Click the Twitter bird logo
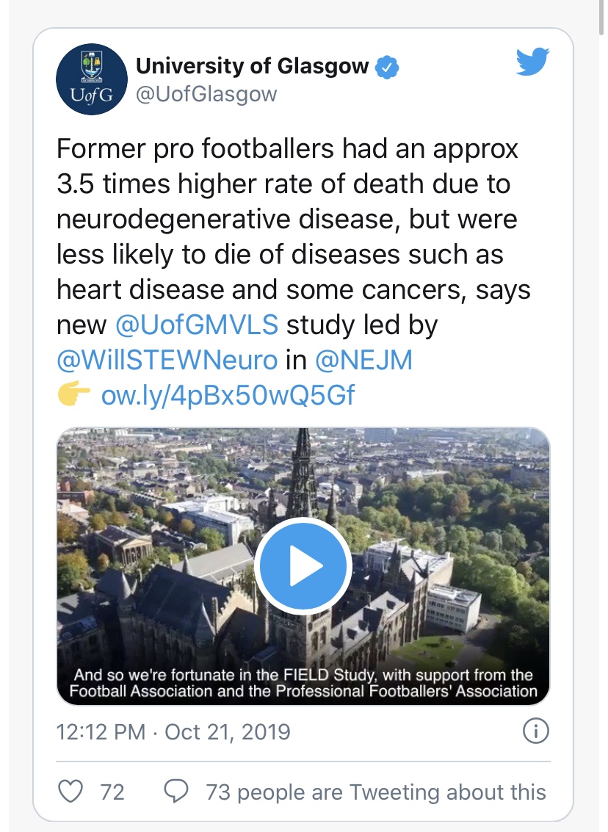 (x=532, y=63)
